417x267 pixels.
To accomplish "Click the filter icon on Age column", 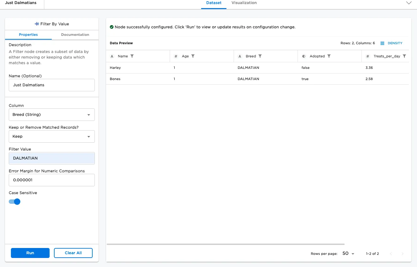I will point(193,56).
